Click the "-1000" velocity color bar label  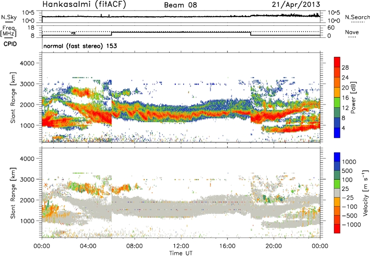click(x=351, y=225)
